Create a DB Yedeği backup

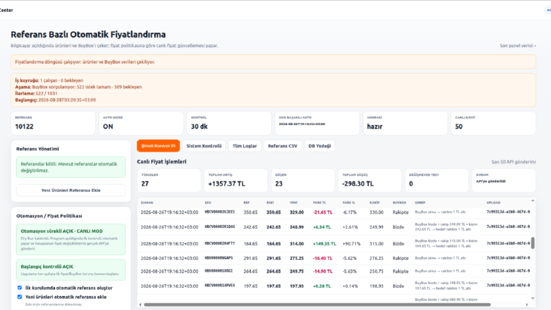320,146
